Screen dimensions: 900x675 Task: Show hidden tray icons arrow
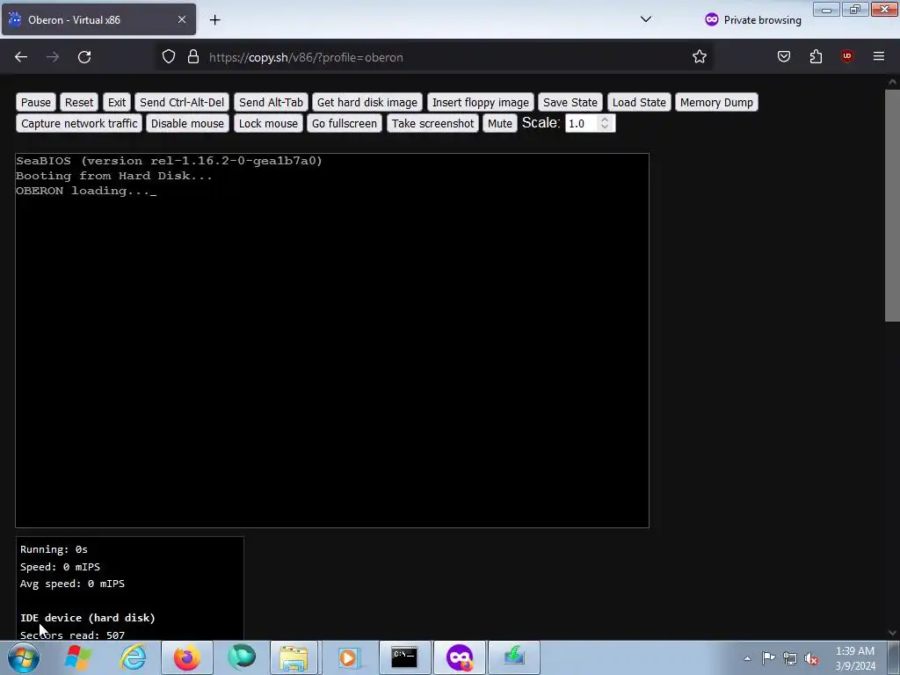[747, 658]
